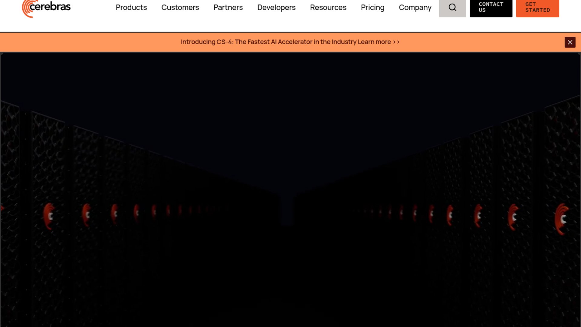Dismiss the CS-4 announcement banner
Image resolution: width=581 pixels, height=327 pixels.
pyautogui.click(x=570, y=42)
